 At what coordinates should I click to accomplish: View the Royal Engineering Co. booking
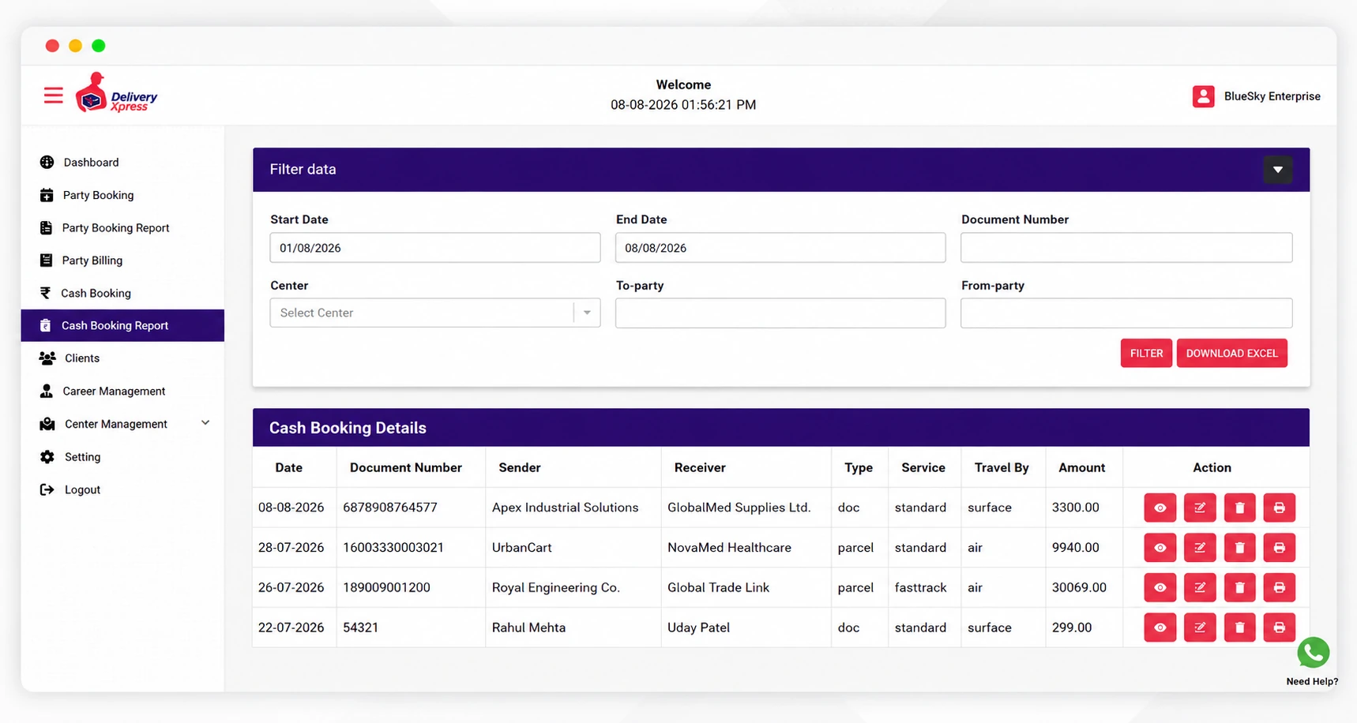click(1160, 587)
